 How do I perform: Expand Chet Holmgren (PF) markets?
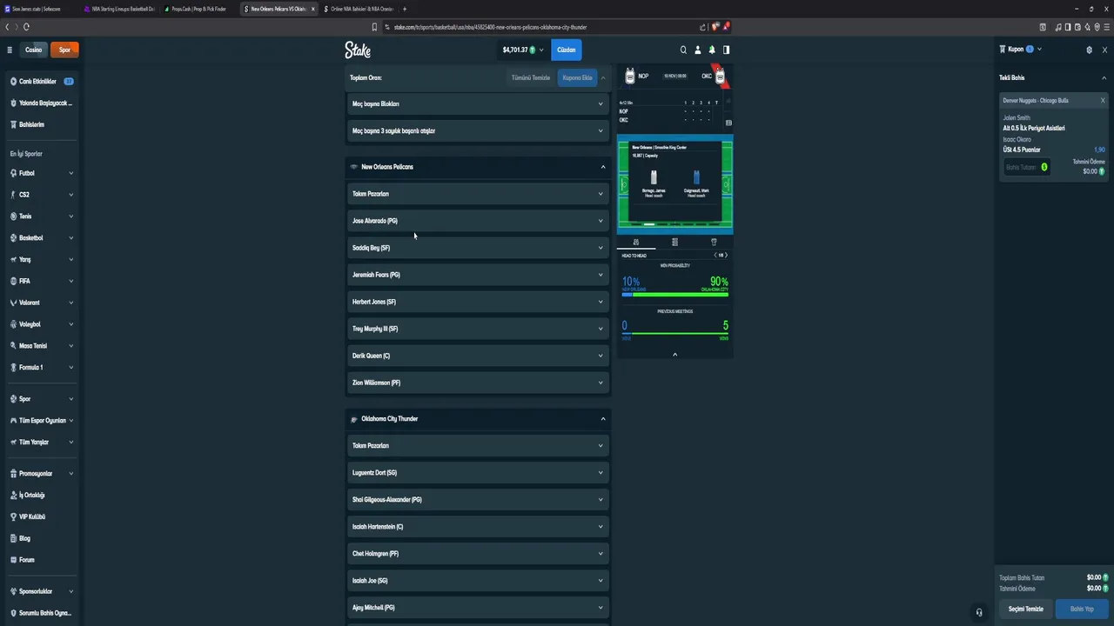478,554
